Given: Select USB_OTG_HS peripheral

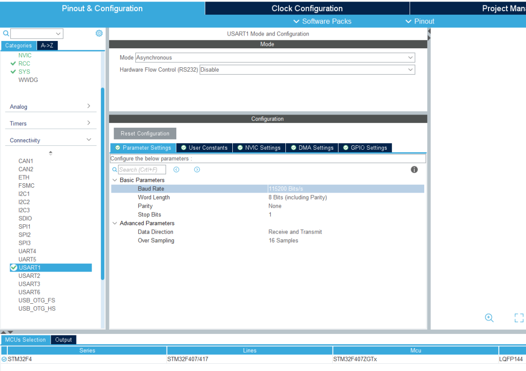Looking at the screenshot, I should pyautogui.click(x=37, y=309).
